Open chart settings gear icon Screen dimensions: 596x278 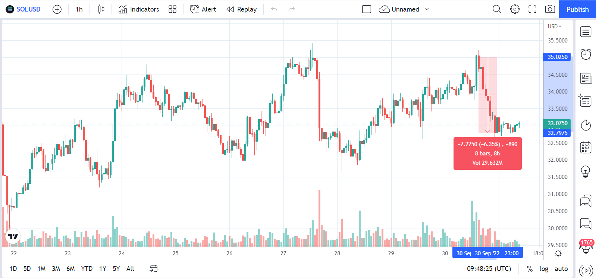[x=515, y=9]
